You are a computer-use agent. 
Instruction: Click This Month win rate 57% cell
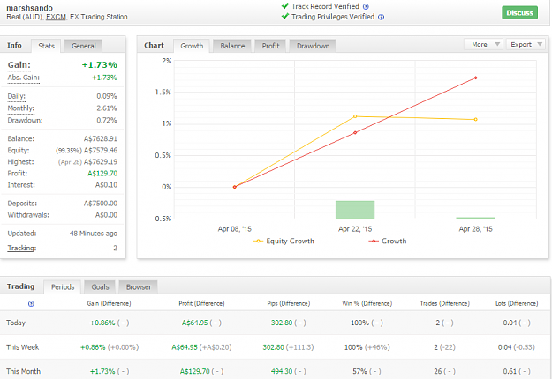367,371
